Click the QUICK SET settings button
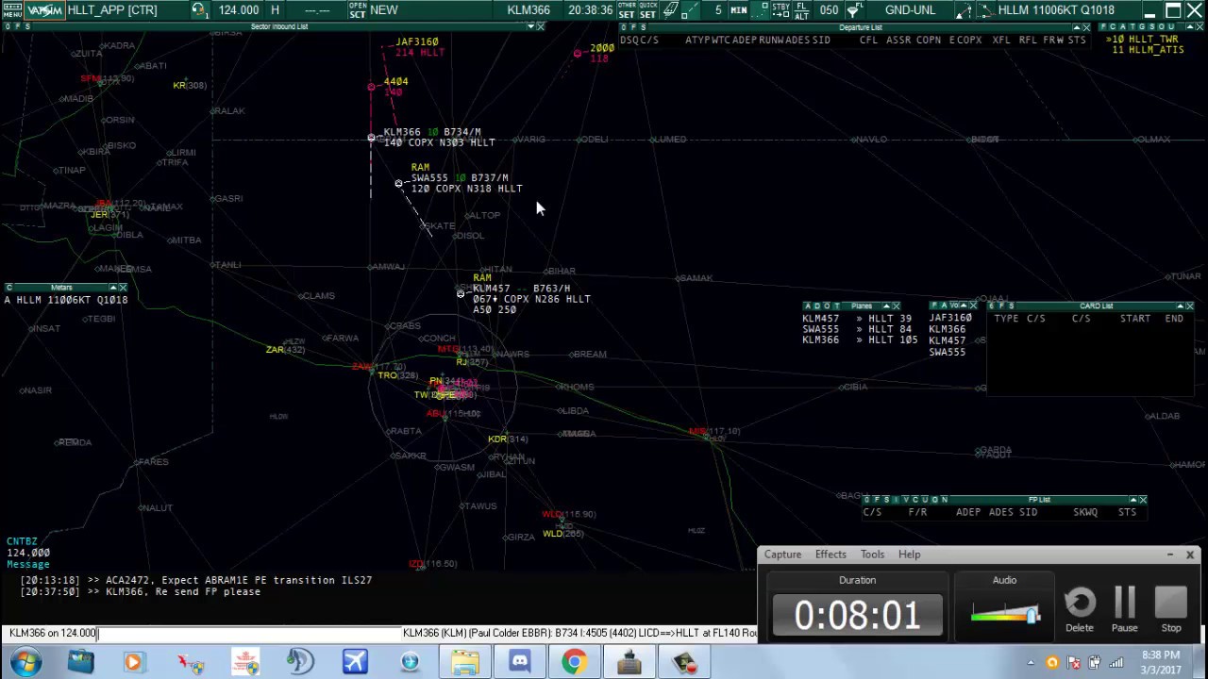1208x679 pixels. (647, 10)
